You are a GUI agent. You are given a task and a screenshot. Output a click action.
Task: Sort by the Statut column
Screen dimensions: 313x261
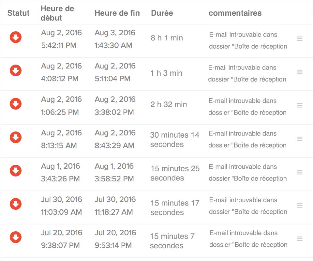(x=18, y=13)
